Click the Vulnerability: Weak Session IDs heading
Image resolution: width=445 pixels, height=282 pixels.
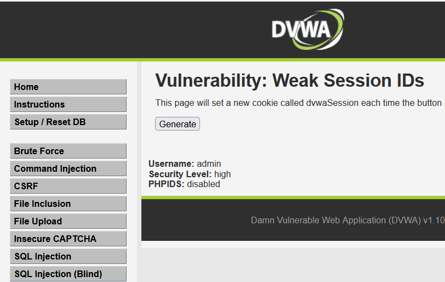(289, 80)
